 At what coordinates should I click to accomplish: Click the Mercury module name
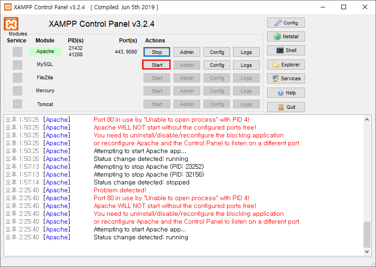(45, 90)
